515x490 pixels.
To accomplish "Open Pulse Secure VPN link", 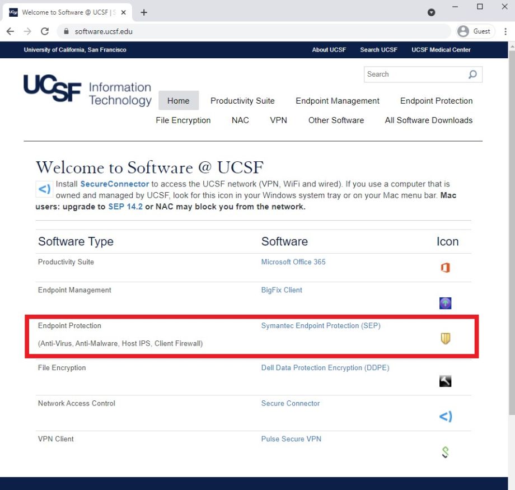I will pos(291,438).
